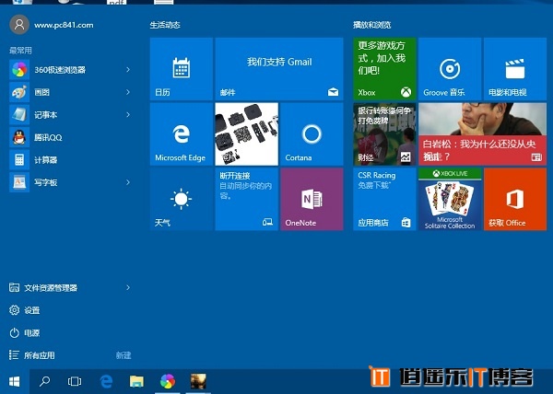The image size is (553, 394).
Task: Open the Get Office (获取 Office) tile
Action: point(515,199)
